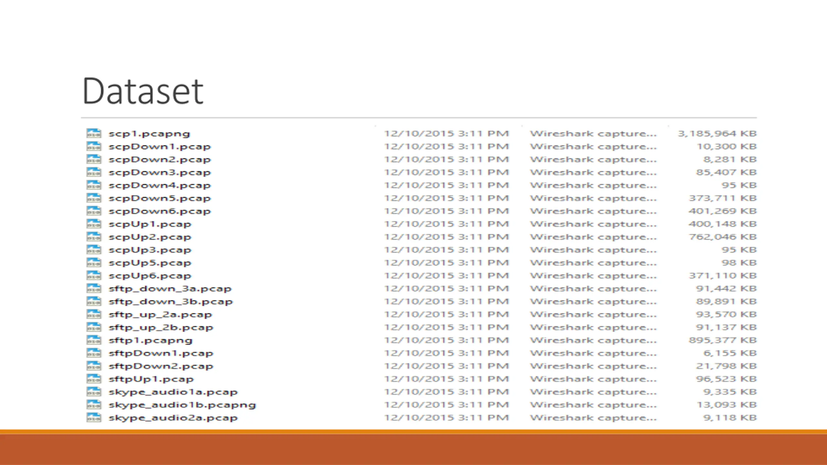The image size is (827, 465).
Task: Select the 96,523 KB size value
Action: (726, 379)
